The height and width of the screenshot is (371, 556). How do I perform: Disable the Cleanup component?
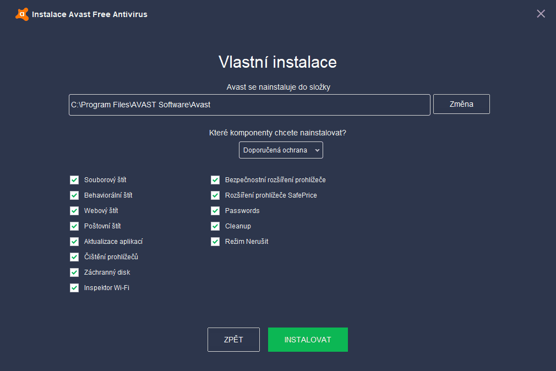pyautogui.click(x=215, y=226)
